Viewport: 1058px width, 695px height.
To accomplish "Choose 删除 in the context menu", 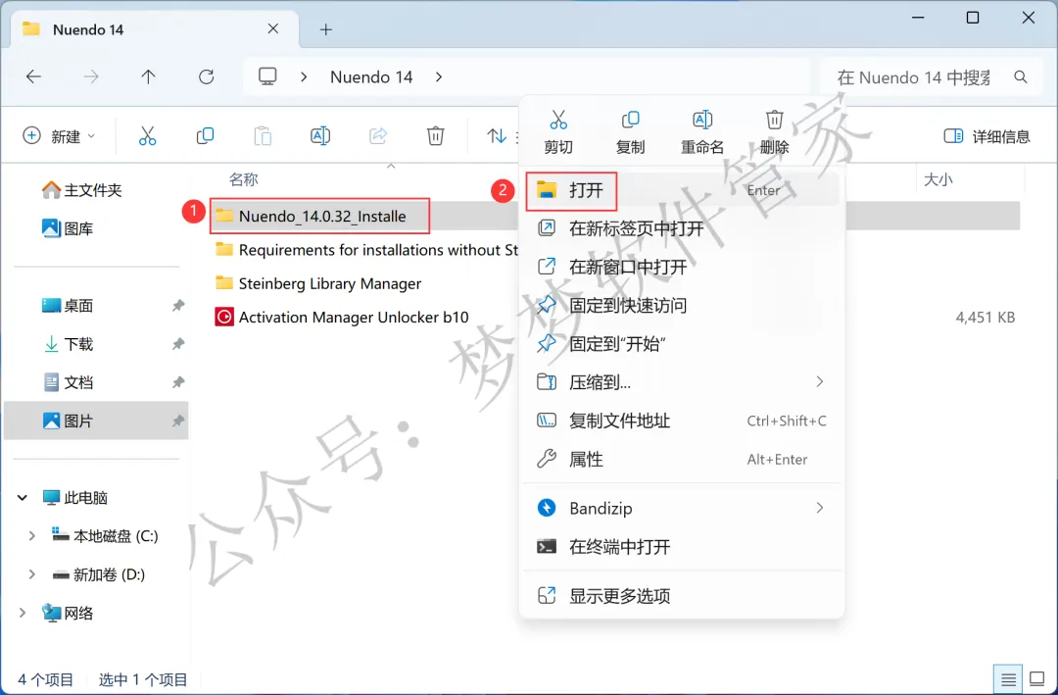I will click(774, 132).
